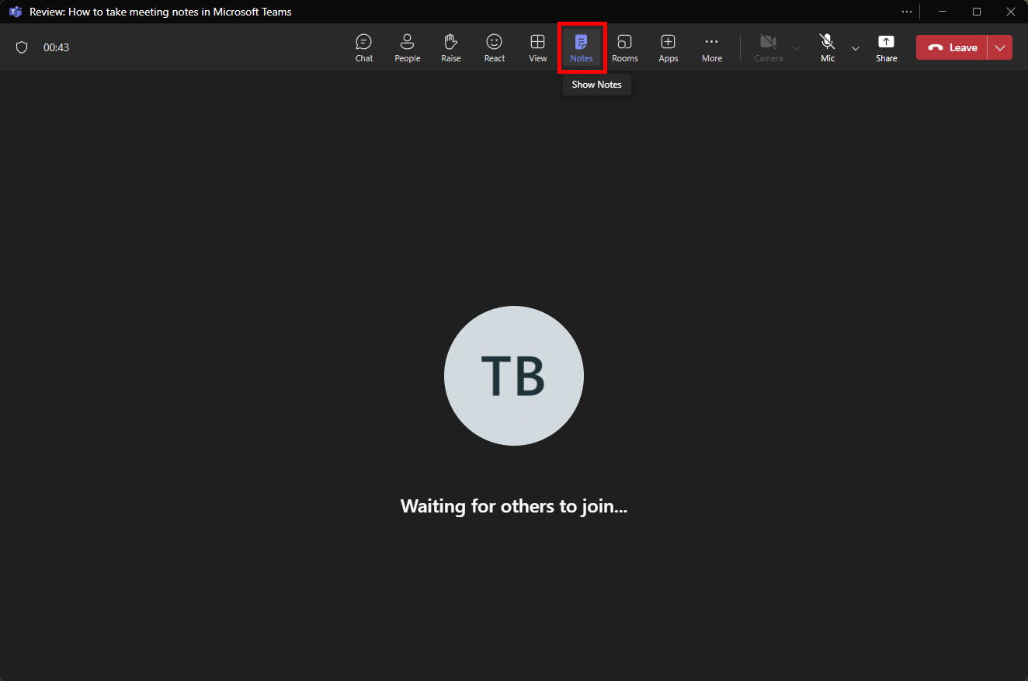Expand camera options dropdown arrow
Viewport: 1028px width, 681px height.
pos(797,48)
